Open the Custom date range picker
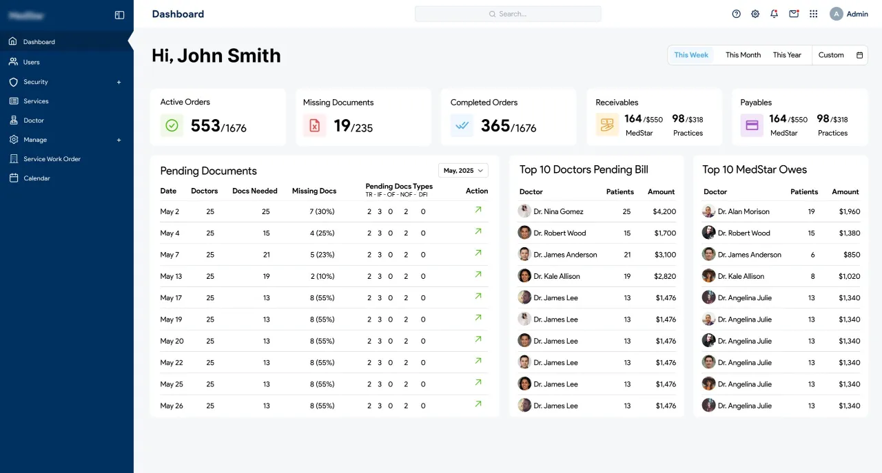This screenshot has width=882, height=473. [840, 55]
